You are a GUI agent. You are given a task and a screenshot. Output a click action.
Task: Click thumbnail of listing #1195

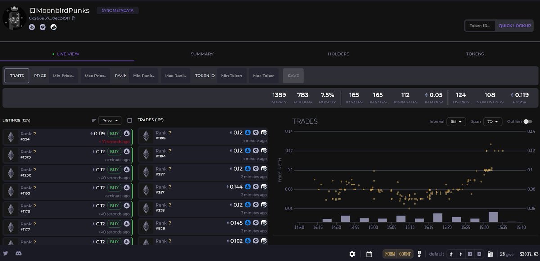(11, 191)
